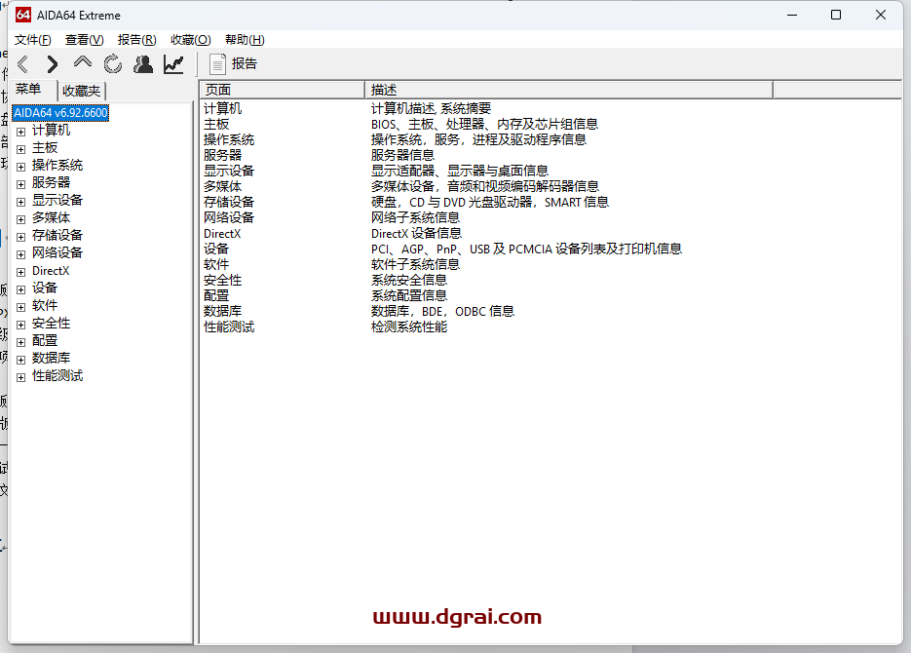
Task: Open the 文件(F) menu
Action: tap(32, 40)
